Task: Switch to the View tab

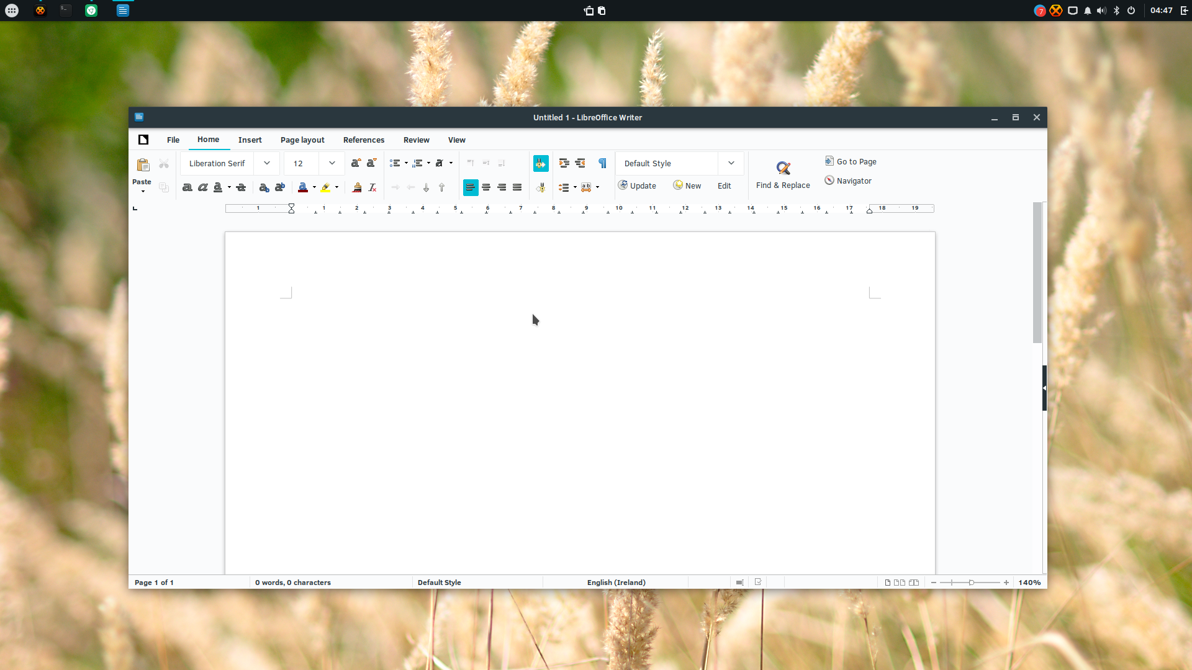Action: coord(457,140)
